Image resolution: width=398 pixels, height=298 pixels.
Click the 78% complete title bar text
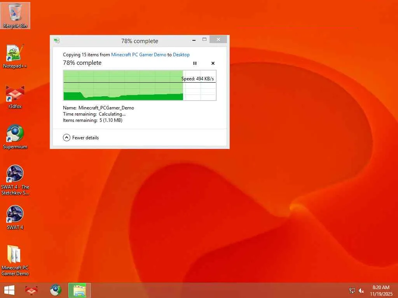click(x=140, y=41)
